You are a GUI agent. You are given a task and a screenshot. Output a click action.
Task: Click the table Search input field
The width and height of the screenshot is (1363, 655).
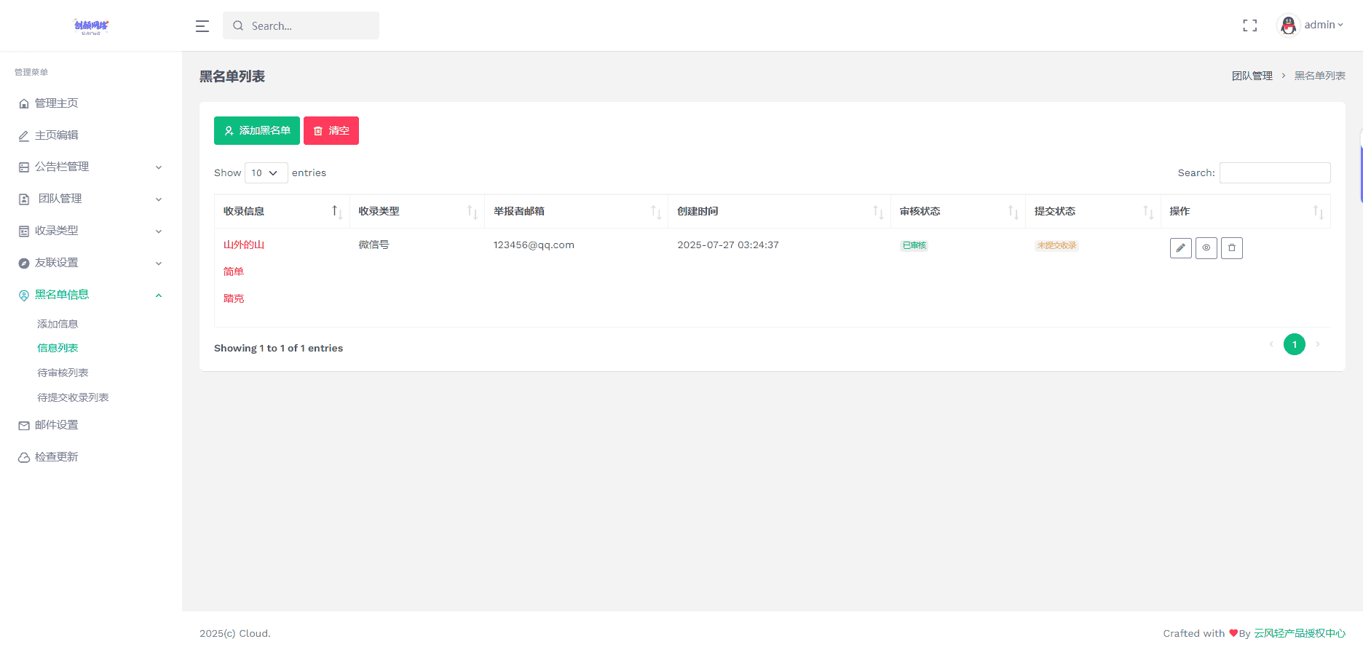pos(1275,172)
